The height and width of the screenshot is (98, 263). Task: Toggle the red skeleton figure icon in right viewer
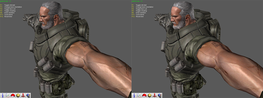point(155,95)
